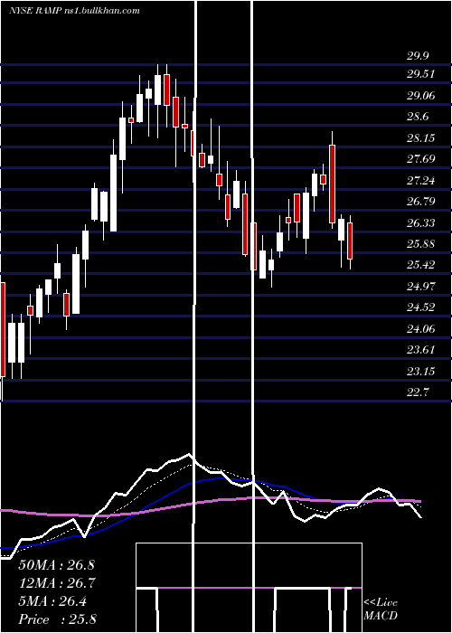The image size is (452, 633).
Task: Click the 25.42 price axis label
Action: pyautogui.click(x=421, y=265)
